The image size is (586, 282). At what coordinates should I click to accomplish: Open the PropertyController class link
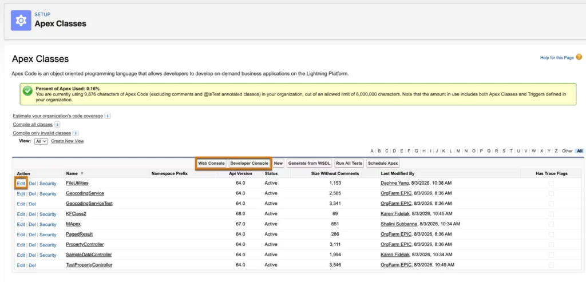coord(85,245)
